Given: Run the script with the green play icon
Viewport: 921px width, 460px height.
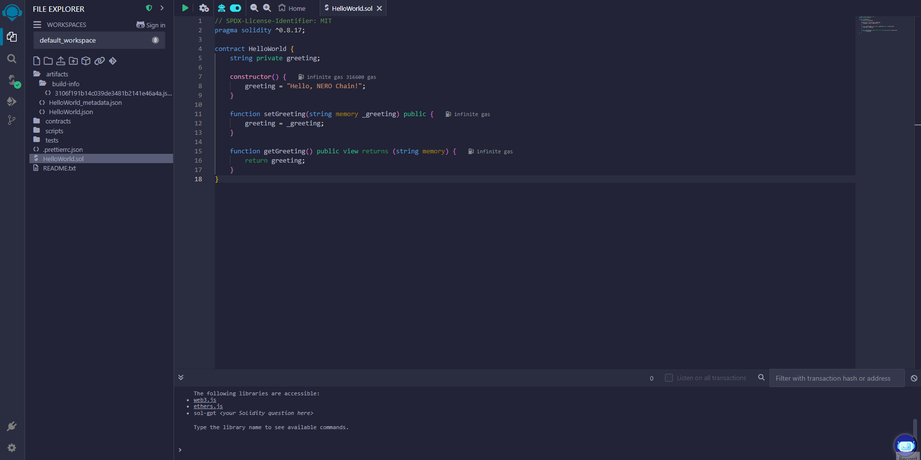Looking at the screenshot, I should tap(185, 8).
